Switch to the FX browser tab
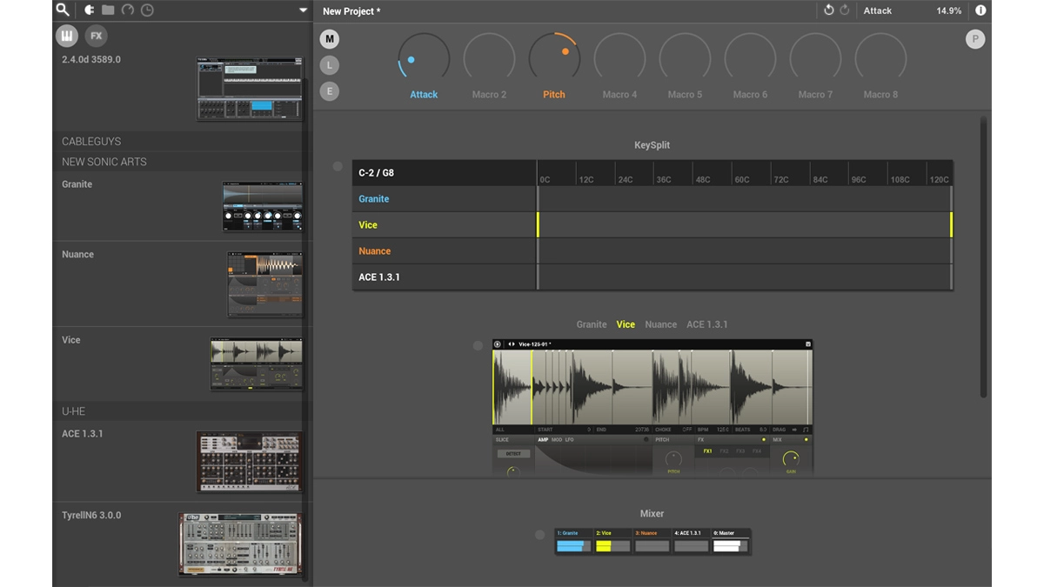This screenshot has height=587, width=1044. click(x=97, y=36)
